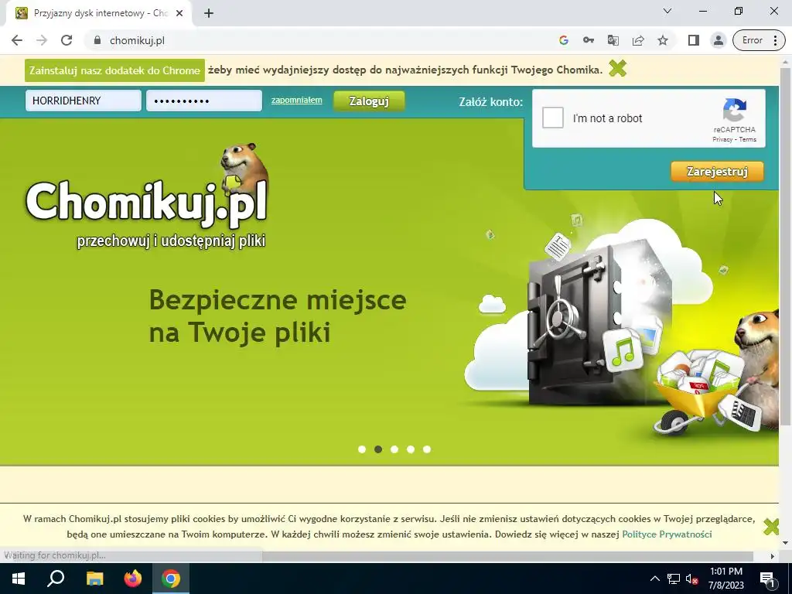Open the reCAPTCHA Privacy link
The height and width of the screenshot is (594, 792).
[722, 139]
